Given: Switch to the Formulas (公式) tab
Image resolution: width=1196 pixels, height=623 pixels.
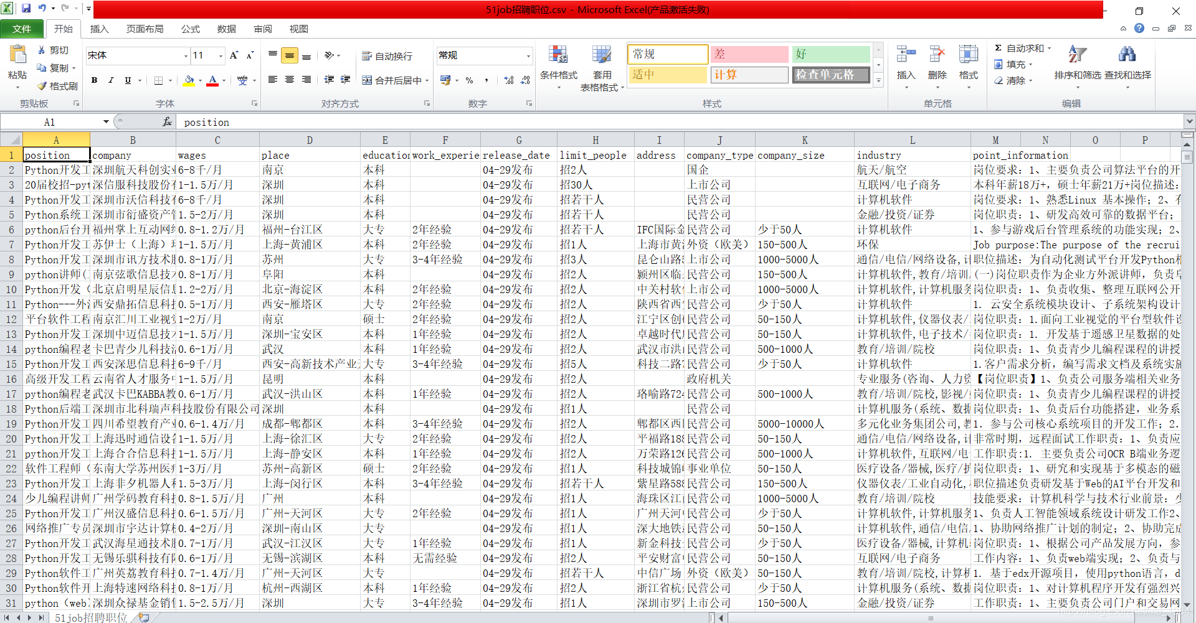Looking at the screenshot, I should (x=191, y=29).
